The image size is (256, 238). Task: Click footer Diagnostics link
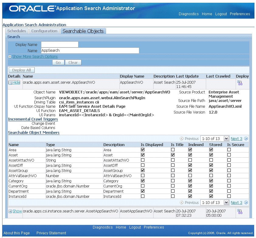pyautogui.click(x=103, y=227)
